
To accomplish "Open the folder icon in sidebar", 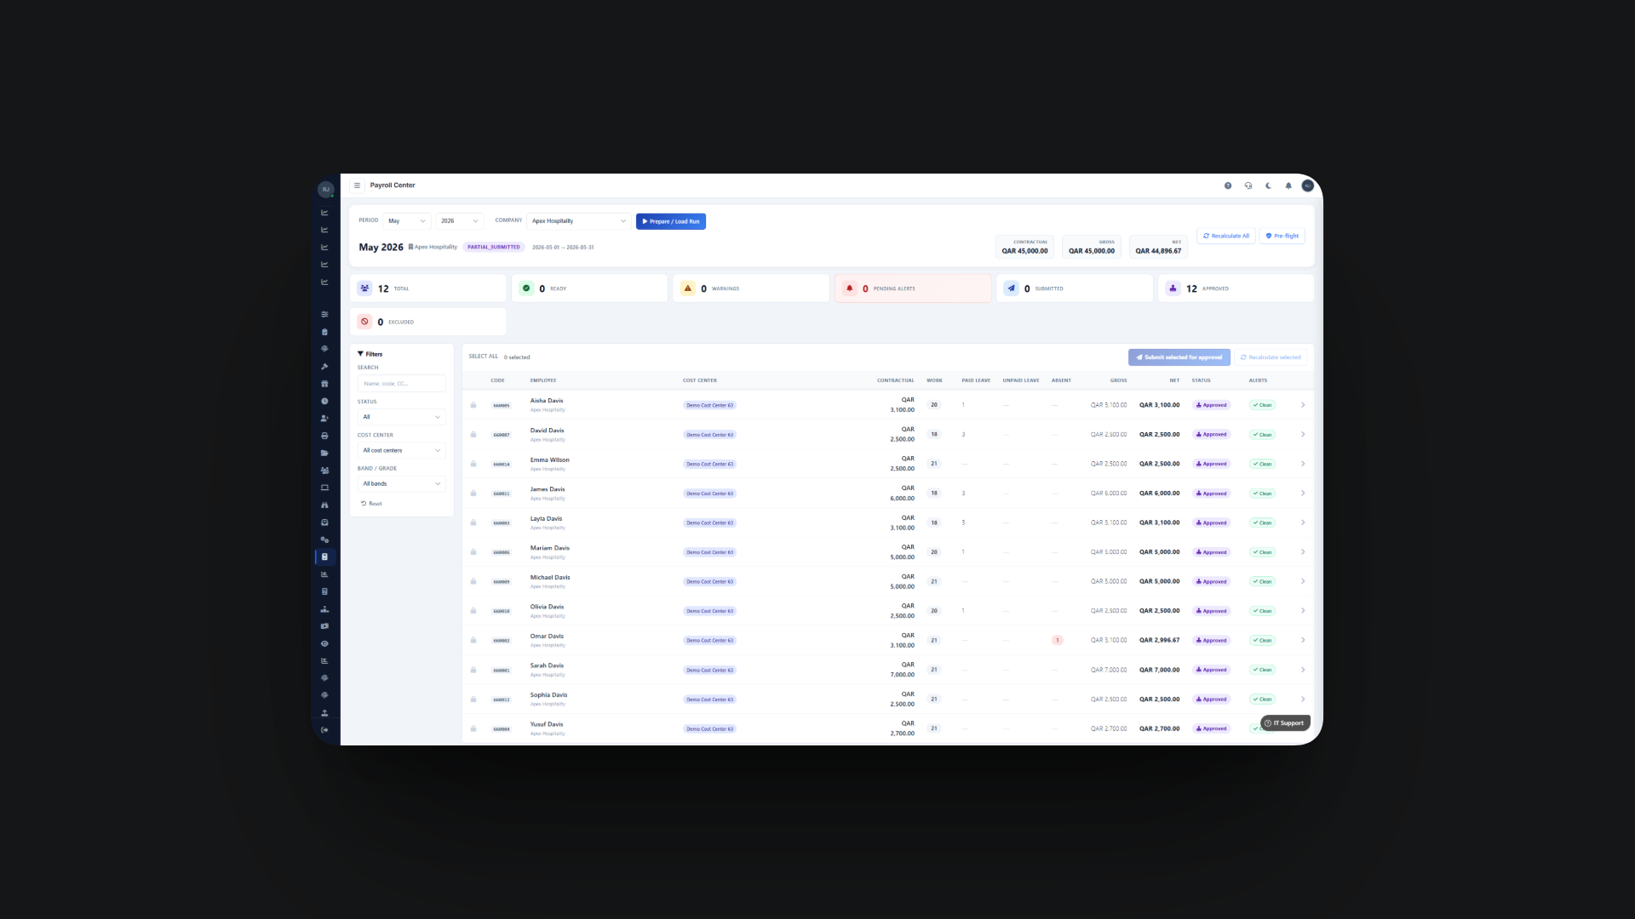I will (324, 453).
